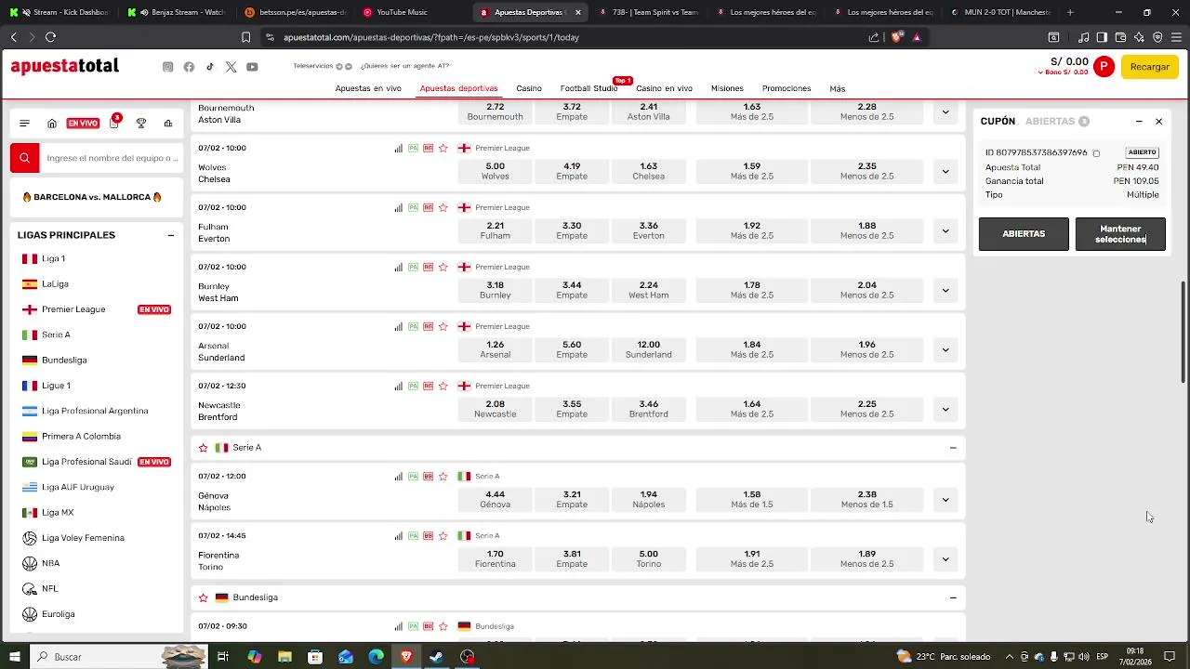Screen dimensions: 1190x669
Task: Open Football Studio menu item
Action: (x=588, y=88)
